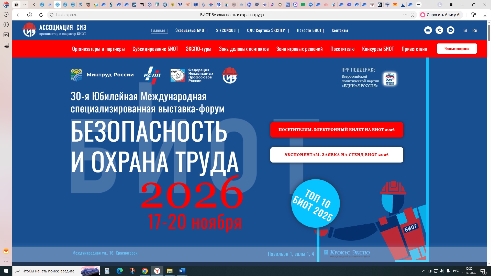Image resolution: width=491 pixels, height=276 pixels.
Task: Click the site protection shield icon
Action: click(x=52, y=15)
